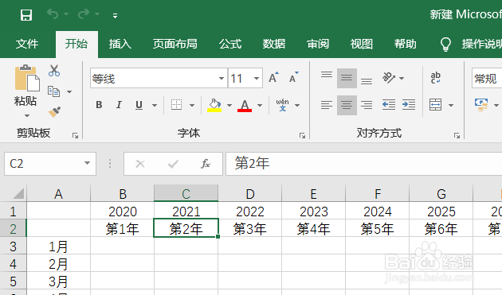
Task: Switch to the 公式 ribbon tab
Action: [230, 44]
